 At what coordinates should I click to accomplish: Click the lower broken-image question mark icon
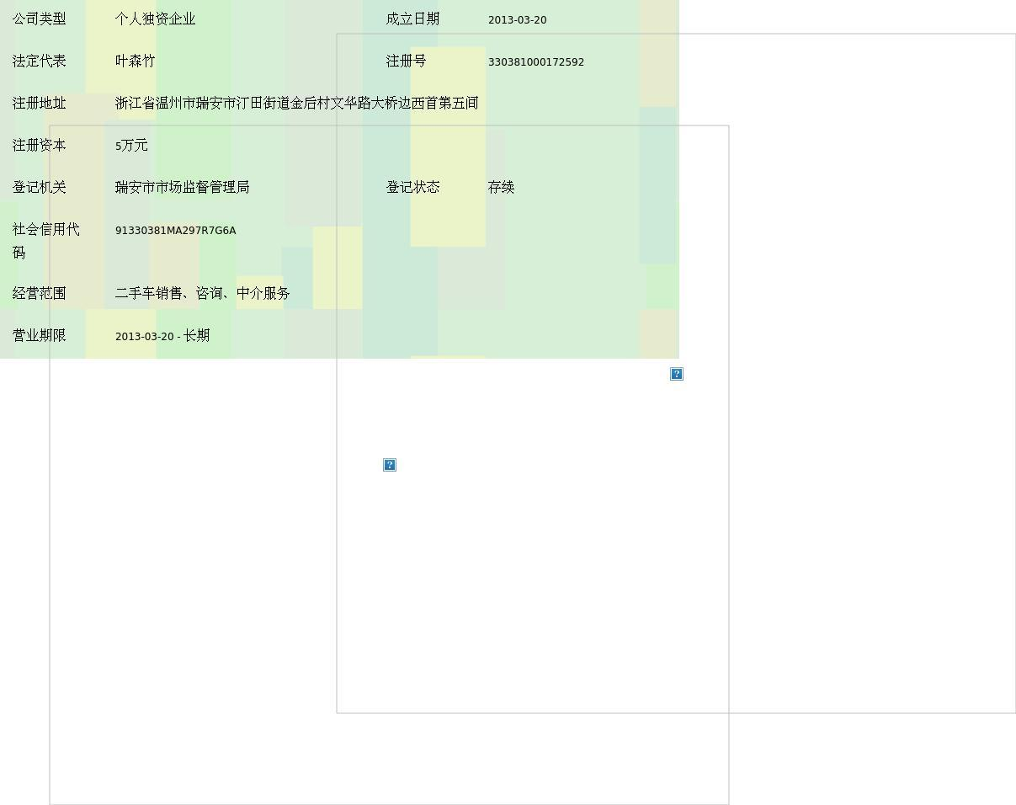pos(389,465)
